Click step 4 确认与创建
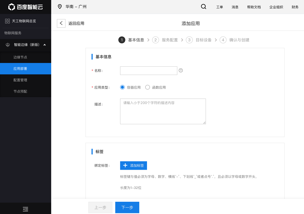The image size is (304, 214). tap(235, 40)
